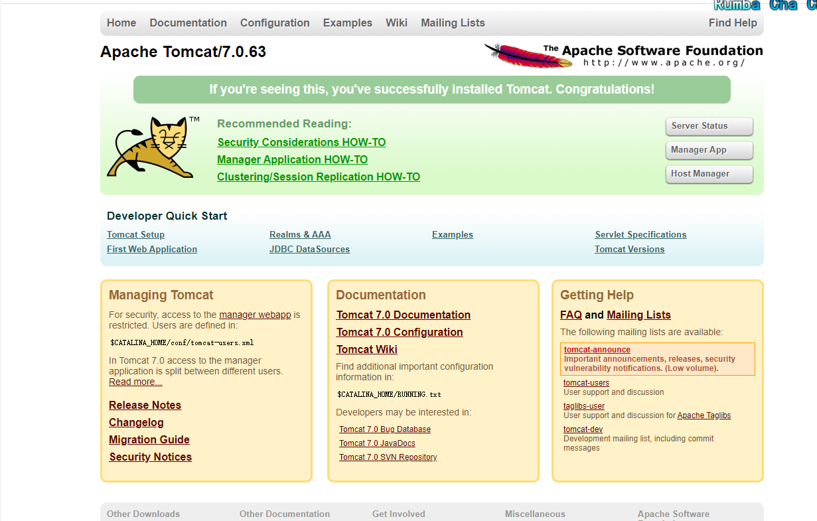Image resolution: width=817 pixels, height=521 pixels.
Task: Click the Developer Quick Start heading
Action: point(167,216)
